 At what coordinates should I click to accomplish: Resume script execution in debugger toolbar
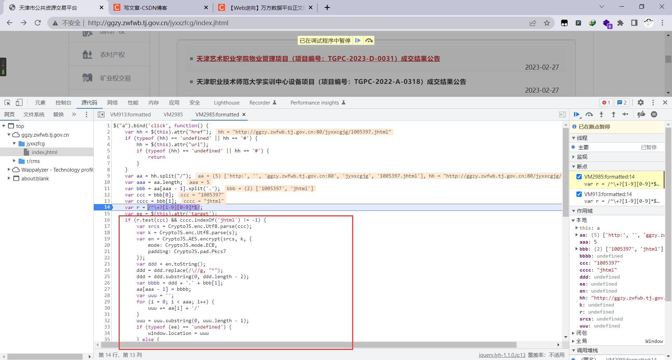(x=577, y=114)
